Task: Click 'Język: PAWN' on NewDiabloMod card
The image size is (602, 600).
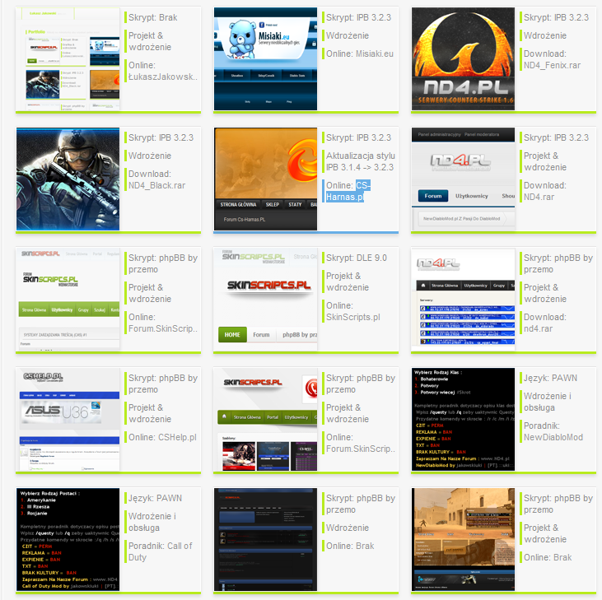Action: (x=550, y=379)
